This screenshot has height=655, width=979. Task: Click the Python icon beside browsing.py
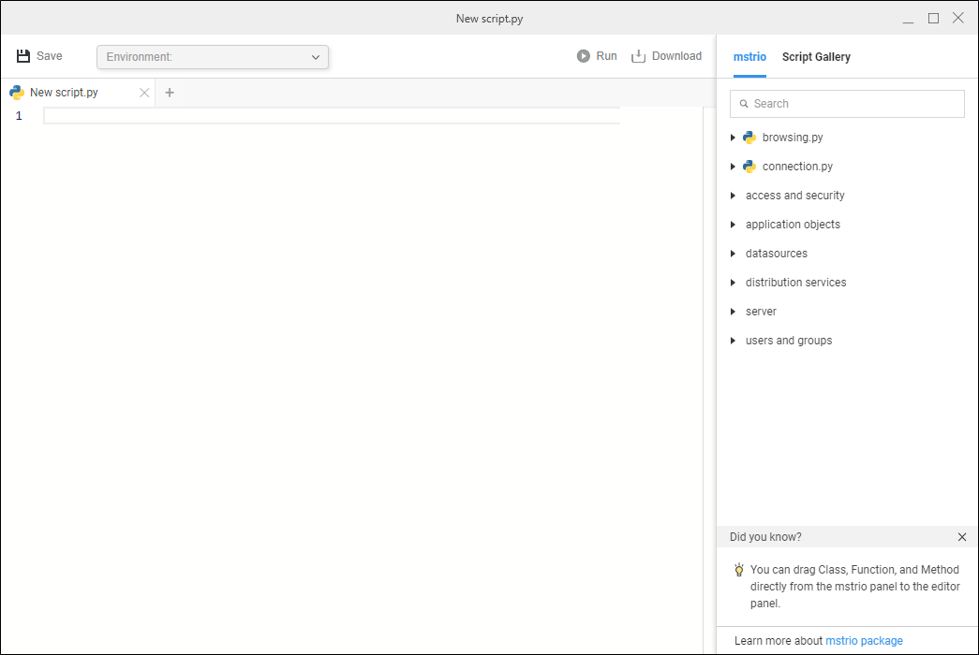pos(749,138)
